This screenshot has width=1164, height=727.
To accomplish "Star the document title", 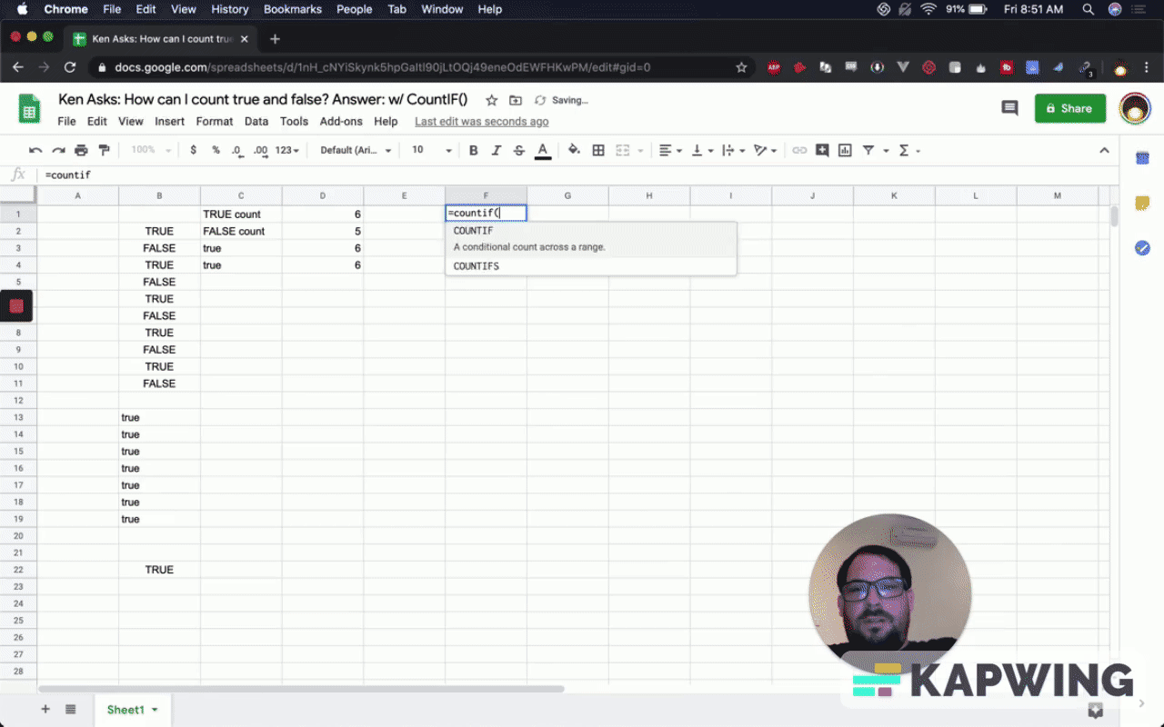I will (492, 100).
